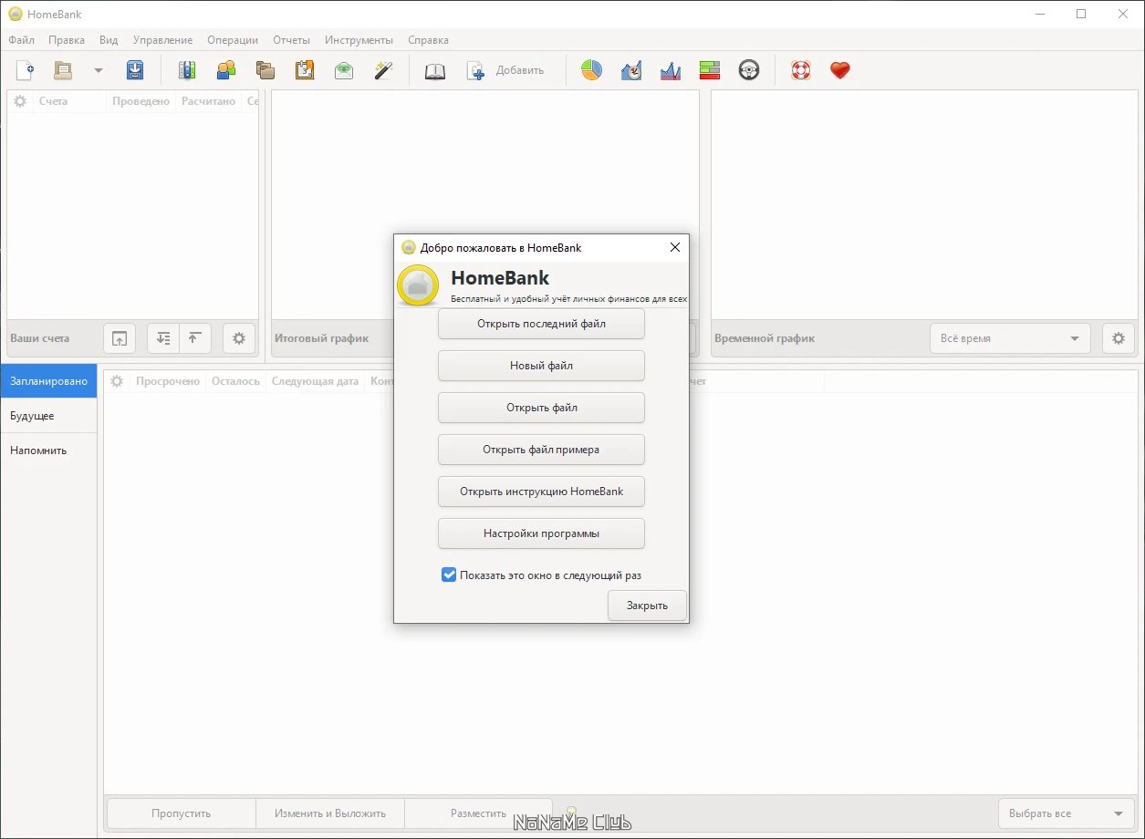Click the Новый файл button

click(541, 366)
